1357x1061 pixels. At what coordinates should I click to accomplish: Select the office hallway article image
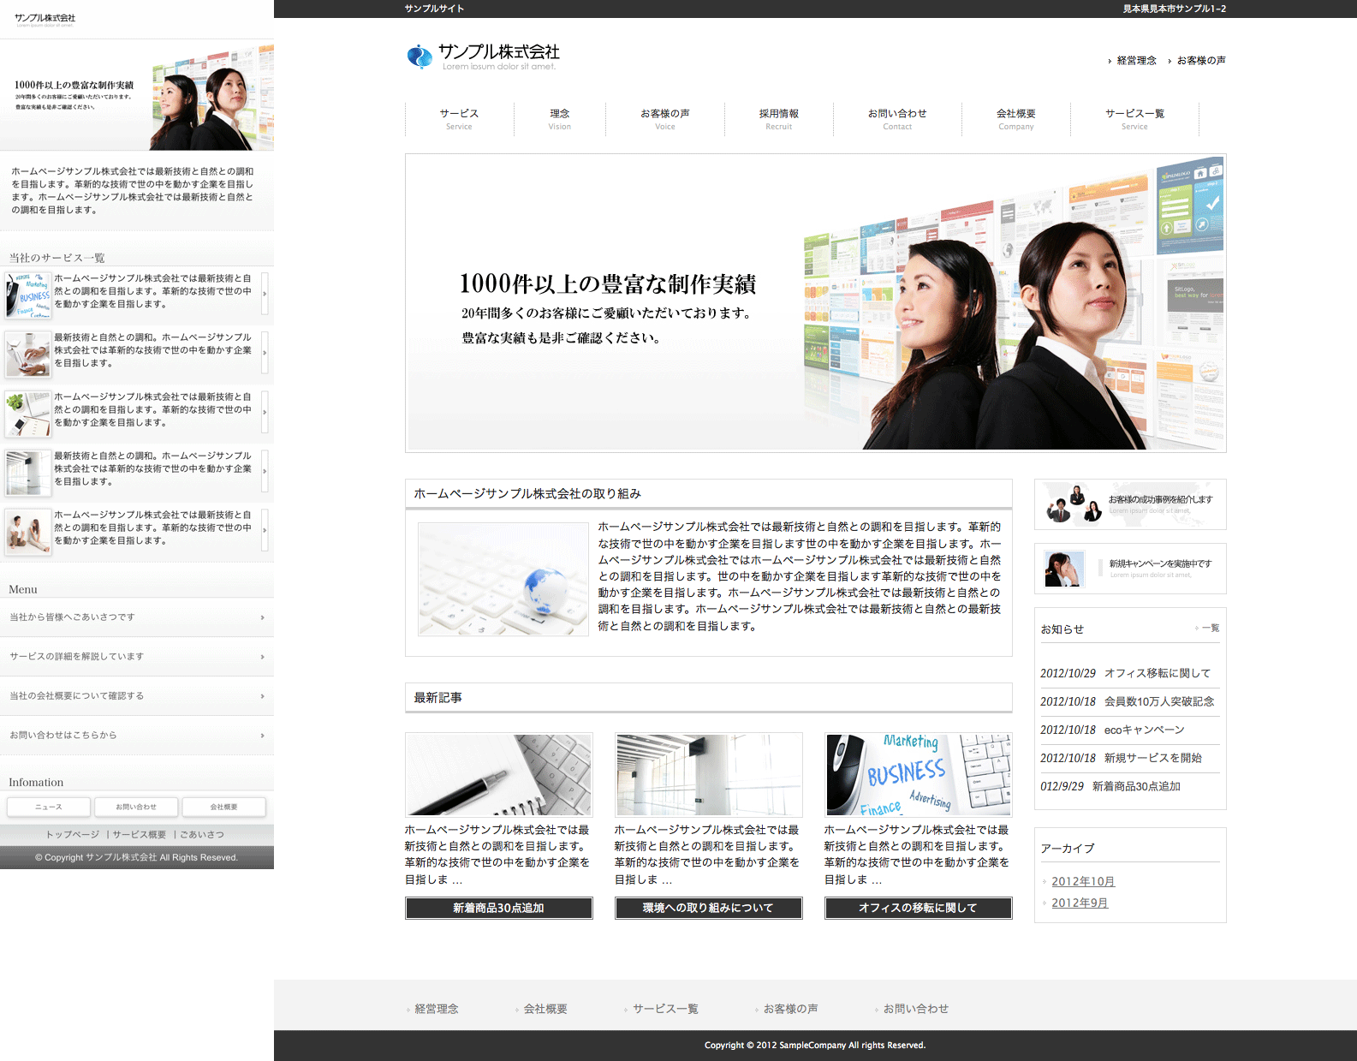[x=708, y=774]
